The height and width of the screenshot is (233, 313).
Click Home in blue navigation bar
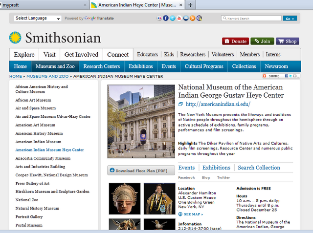point(21,66)
